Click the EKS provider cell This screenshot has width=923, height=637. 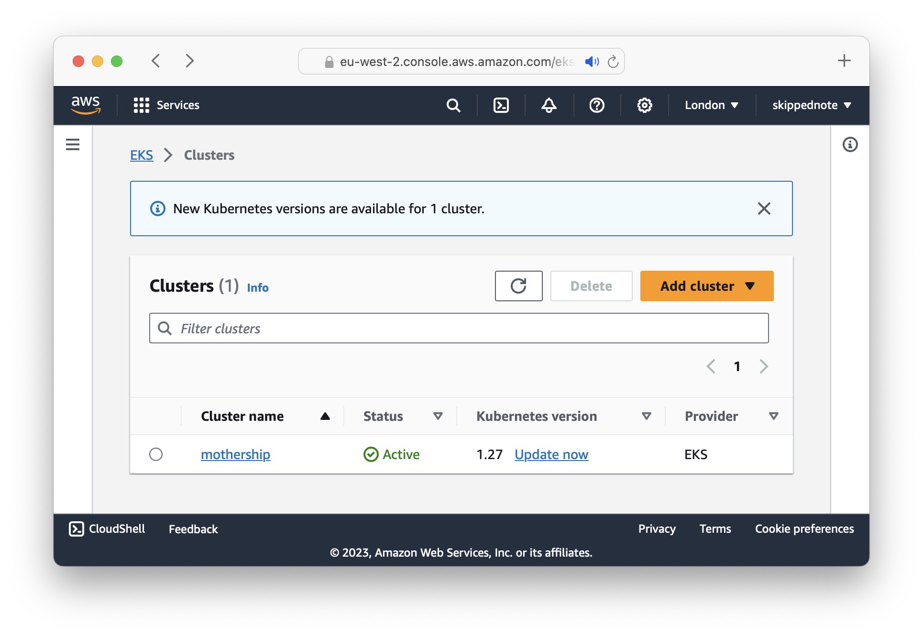pos(696,454)
